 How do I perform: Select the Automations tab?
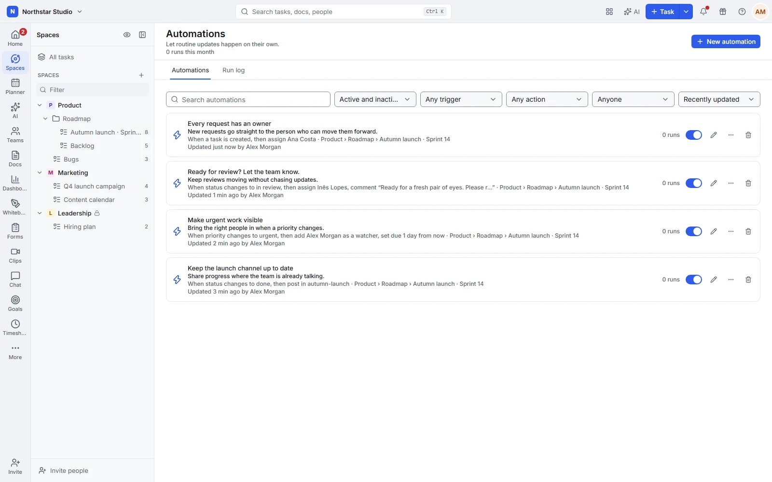[x=190, y=70]
